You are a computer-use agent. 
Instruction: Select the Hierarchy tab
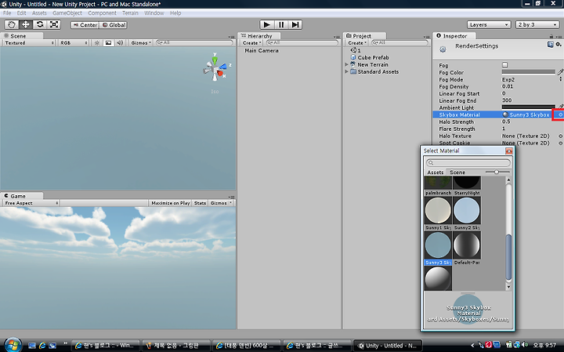pyautogui.click(x=259, y=36)
